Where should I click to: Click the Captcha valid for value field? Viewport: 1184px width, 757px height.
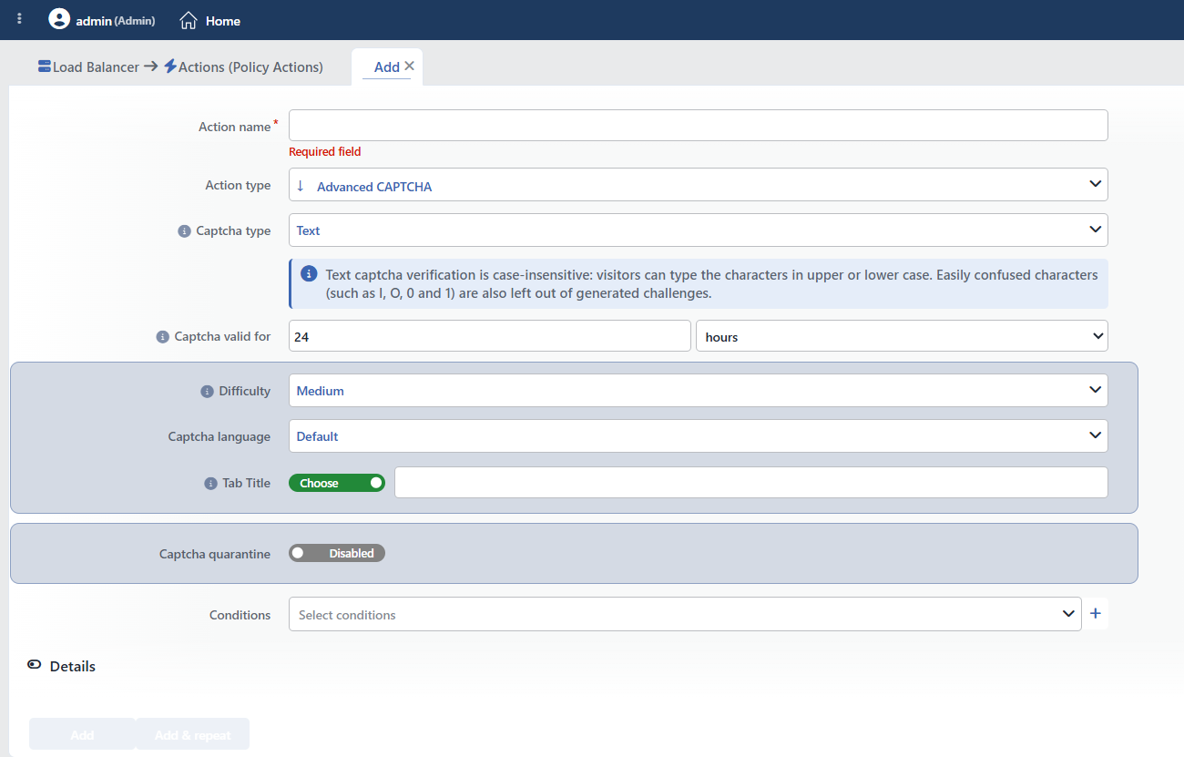coord(490,336)
